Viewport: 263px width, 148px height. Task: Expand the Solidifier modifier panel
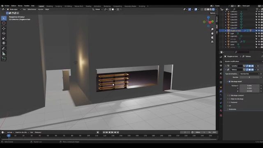(x=226, y=66)
